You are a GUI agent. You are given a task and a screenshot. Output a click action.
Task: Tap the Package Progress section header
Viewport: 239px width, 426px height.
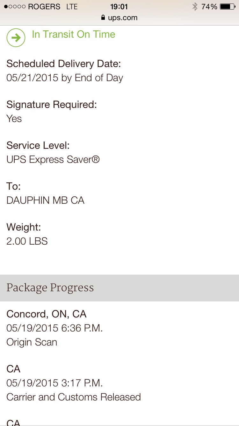[x=119, y=288]
